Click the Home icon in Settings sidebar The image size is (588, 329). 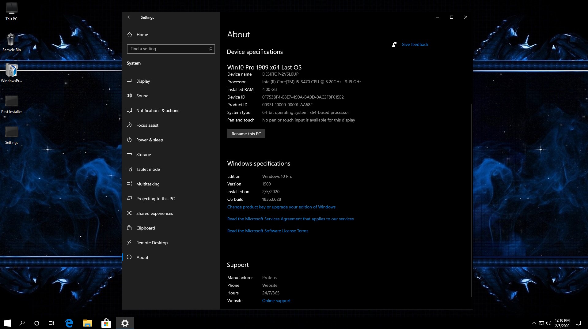[130, 35]
